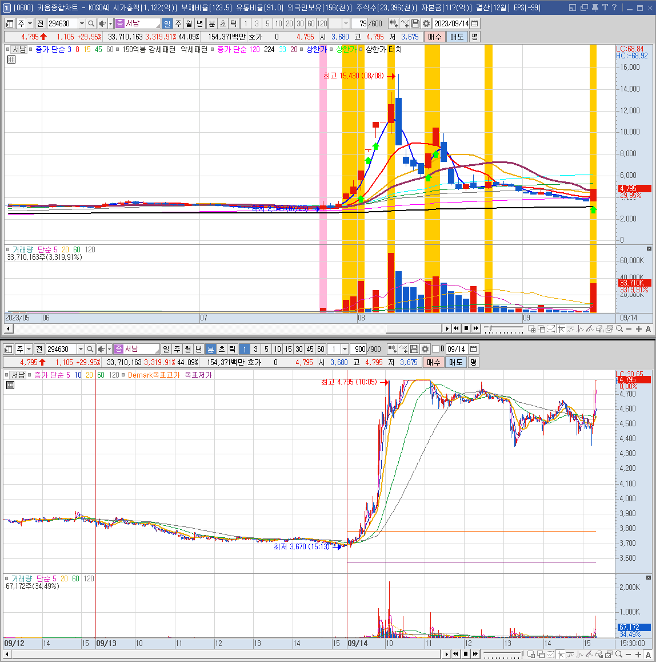
Task: Click the chart-window layout icon at far left of top toolbar
Action: 9,23
